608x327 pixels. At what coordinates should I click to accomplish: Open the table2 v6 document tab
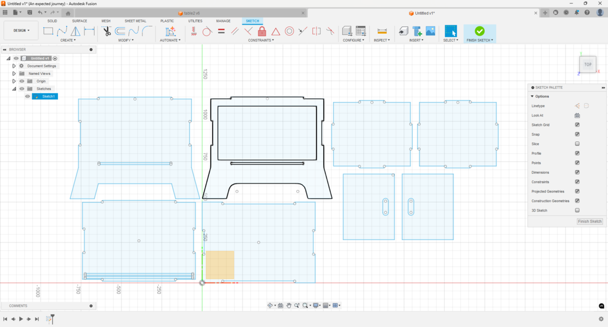pos(189,13)
